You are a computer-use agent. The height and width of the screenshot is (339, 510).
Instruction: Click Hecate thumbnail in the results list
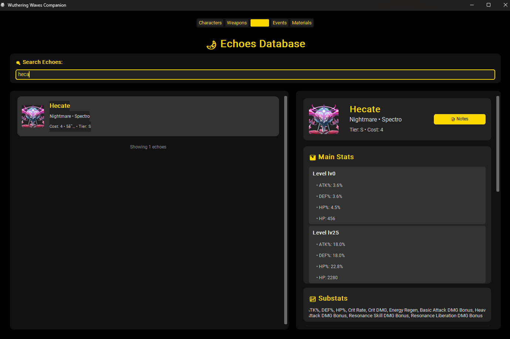(x=33, y=116)
